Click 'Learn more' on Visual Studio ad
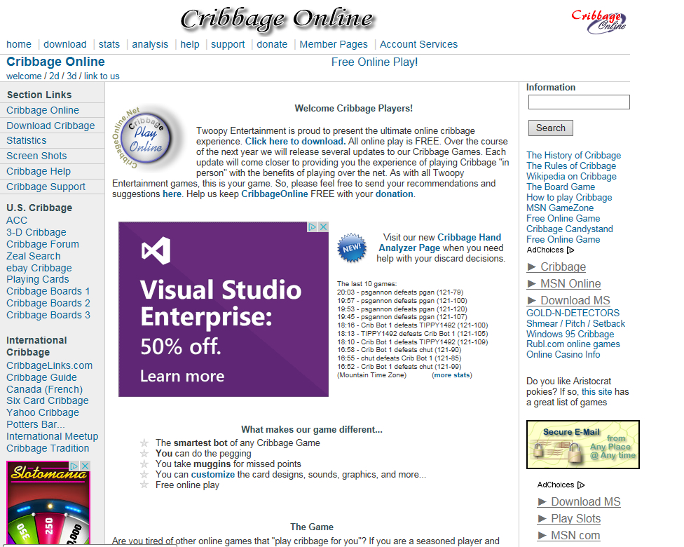The image size is (684, 547). click(182, 376)
